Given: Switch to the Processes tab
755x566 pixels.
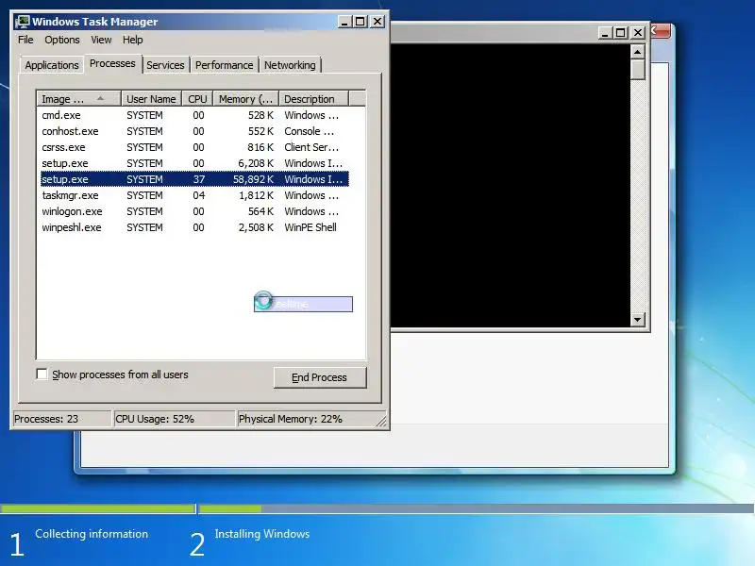Looking at the screenshot, I should [x=112, y=63].
